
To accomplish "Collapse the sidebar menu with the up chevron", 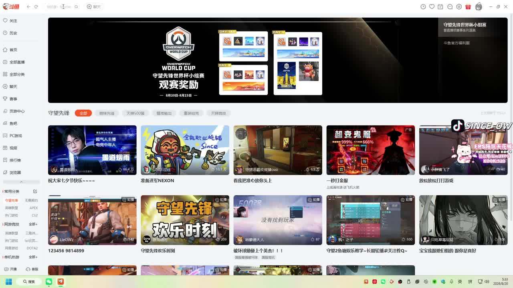I will click(21, 182).
